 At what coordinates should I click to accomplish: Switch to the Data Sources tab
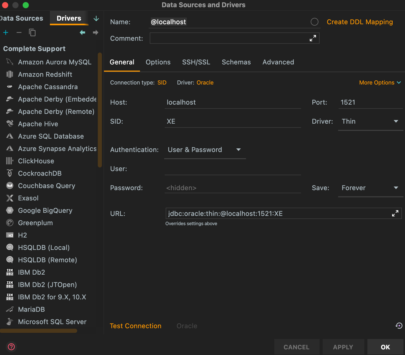tap(22, 18)
